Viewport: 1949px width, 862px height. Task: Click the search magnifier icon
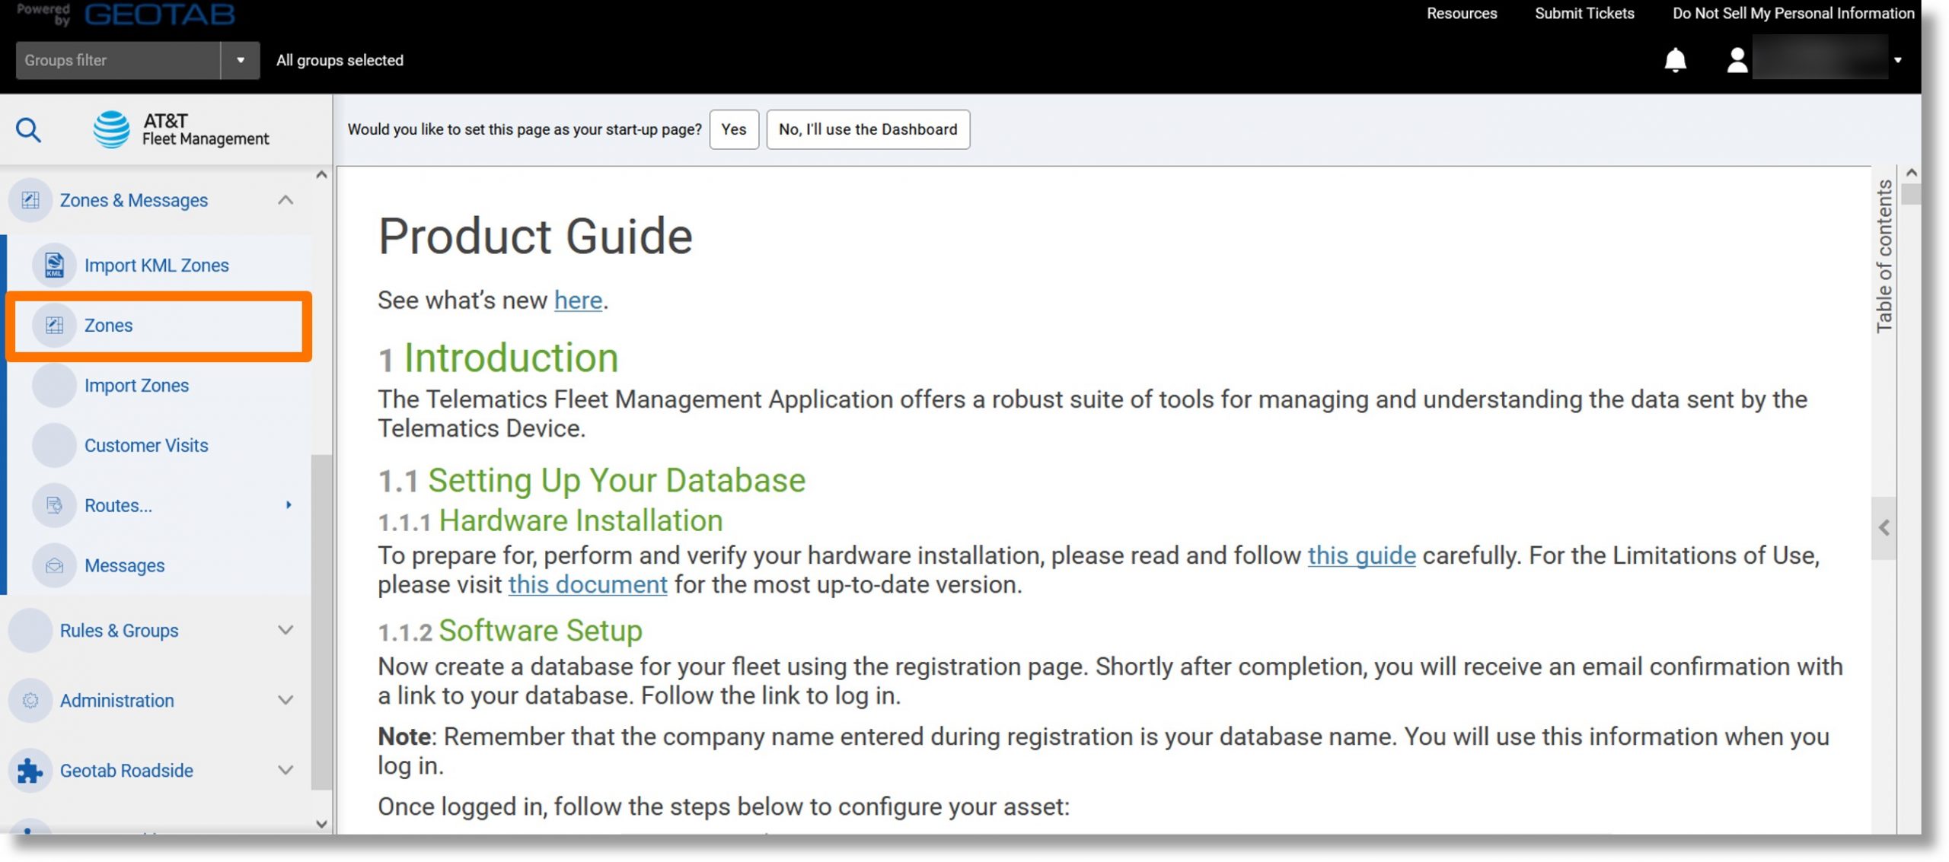click(x=29, y=129)
